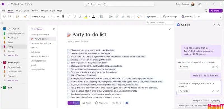This screenshot has height=109, width=224.
Task: Switch to the Draw tab
Action: (26, 11)
